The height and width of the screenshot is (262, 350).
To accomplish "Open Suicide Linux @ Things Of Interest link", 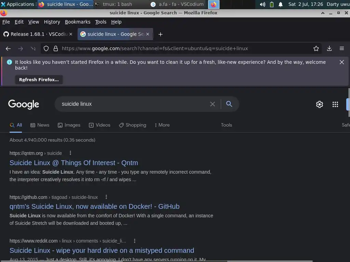I will (74, 163).
